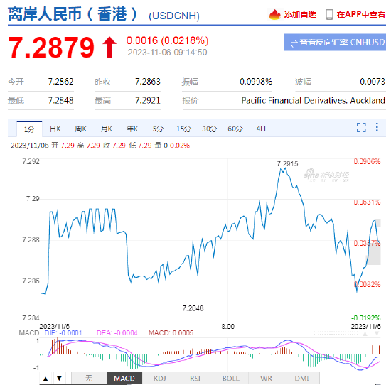Viewport: 391px width, 385px height.
Task: Click the black down triangle below MACD panel
Action: coord(59,379)
